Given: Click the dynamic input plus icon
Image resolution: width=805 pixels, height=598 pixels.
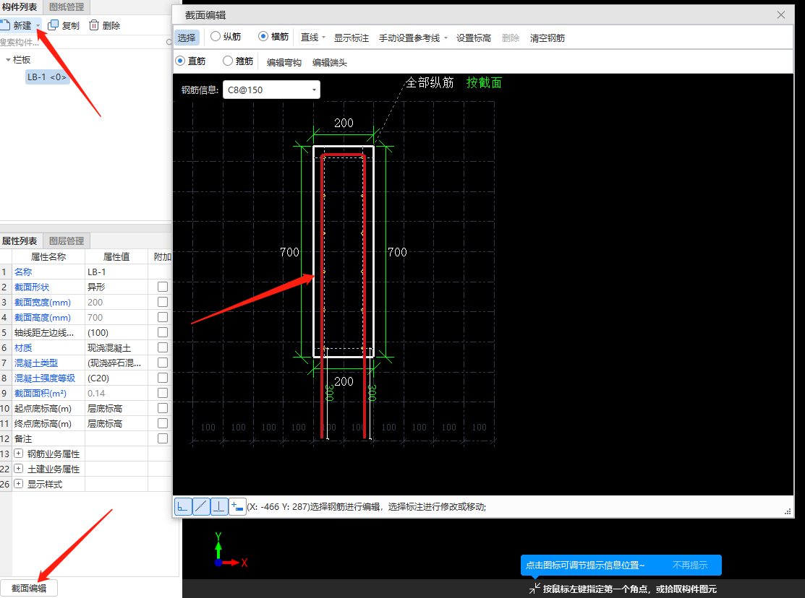Looking at the screenshot, I should tap(237, 507).
